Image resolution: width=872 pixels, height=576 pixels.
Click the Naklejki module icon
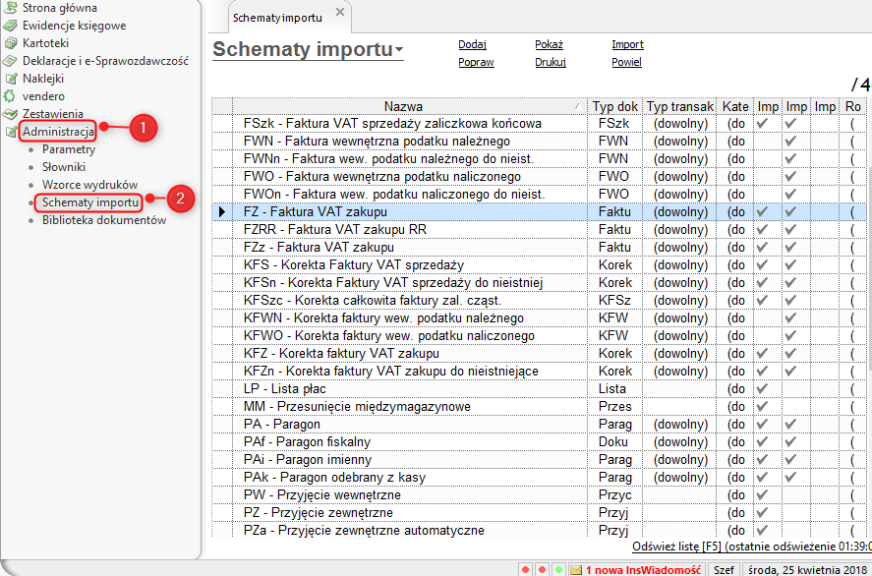11,79
